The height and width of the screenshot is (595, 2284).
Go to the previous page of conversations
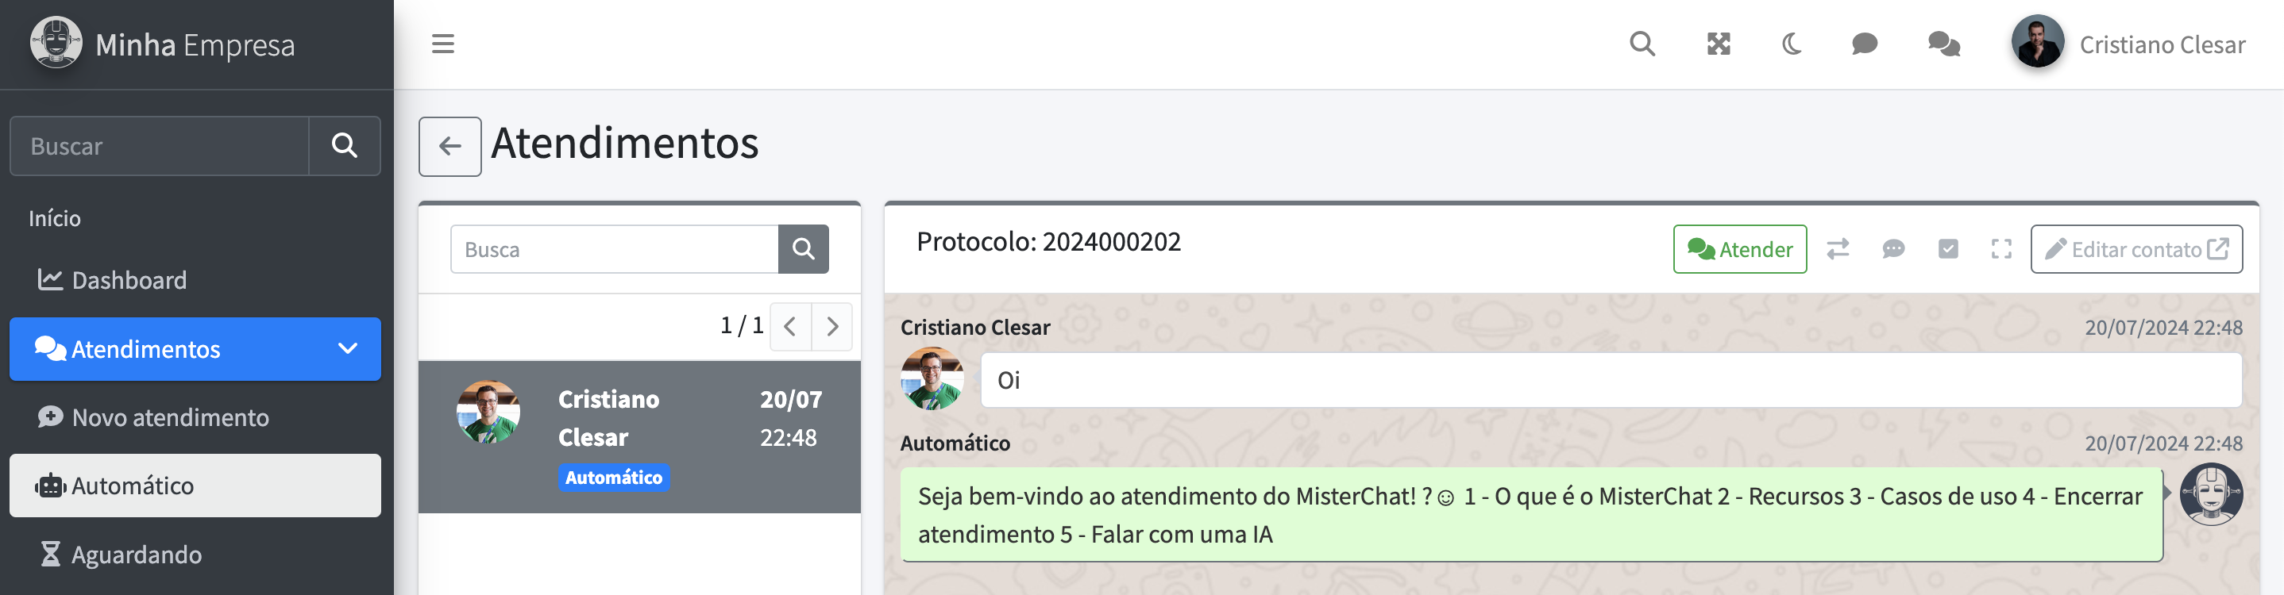790,327
